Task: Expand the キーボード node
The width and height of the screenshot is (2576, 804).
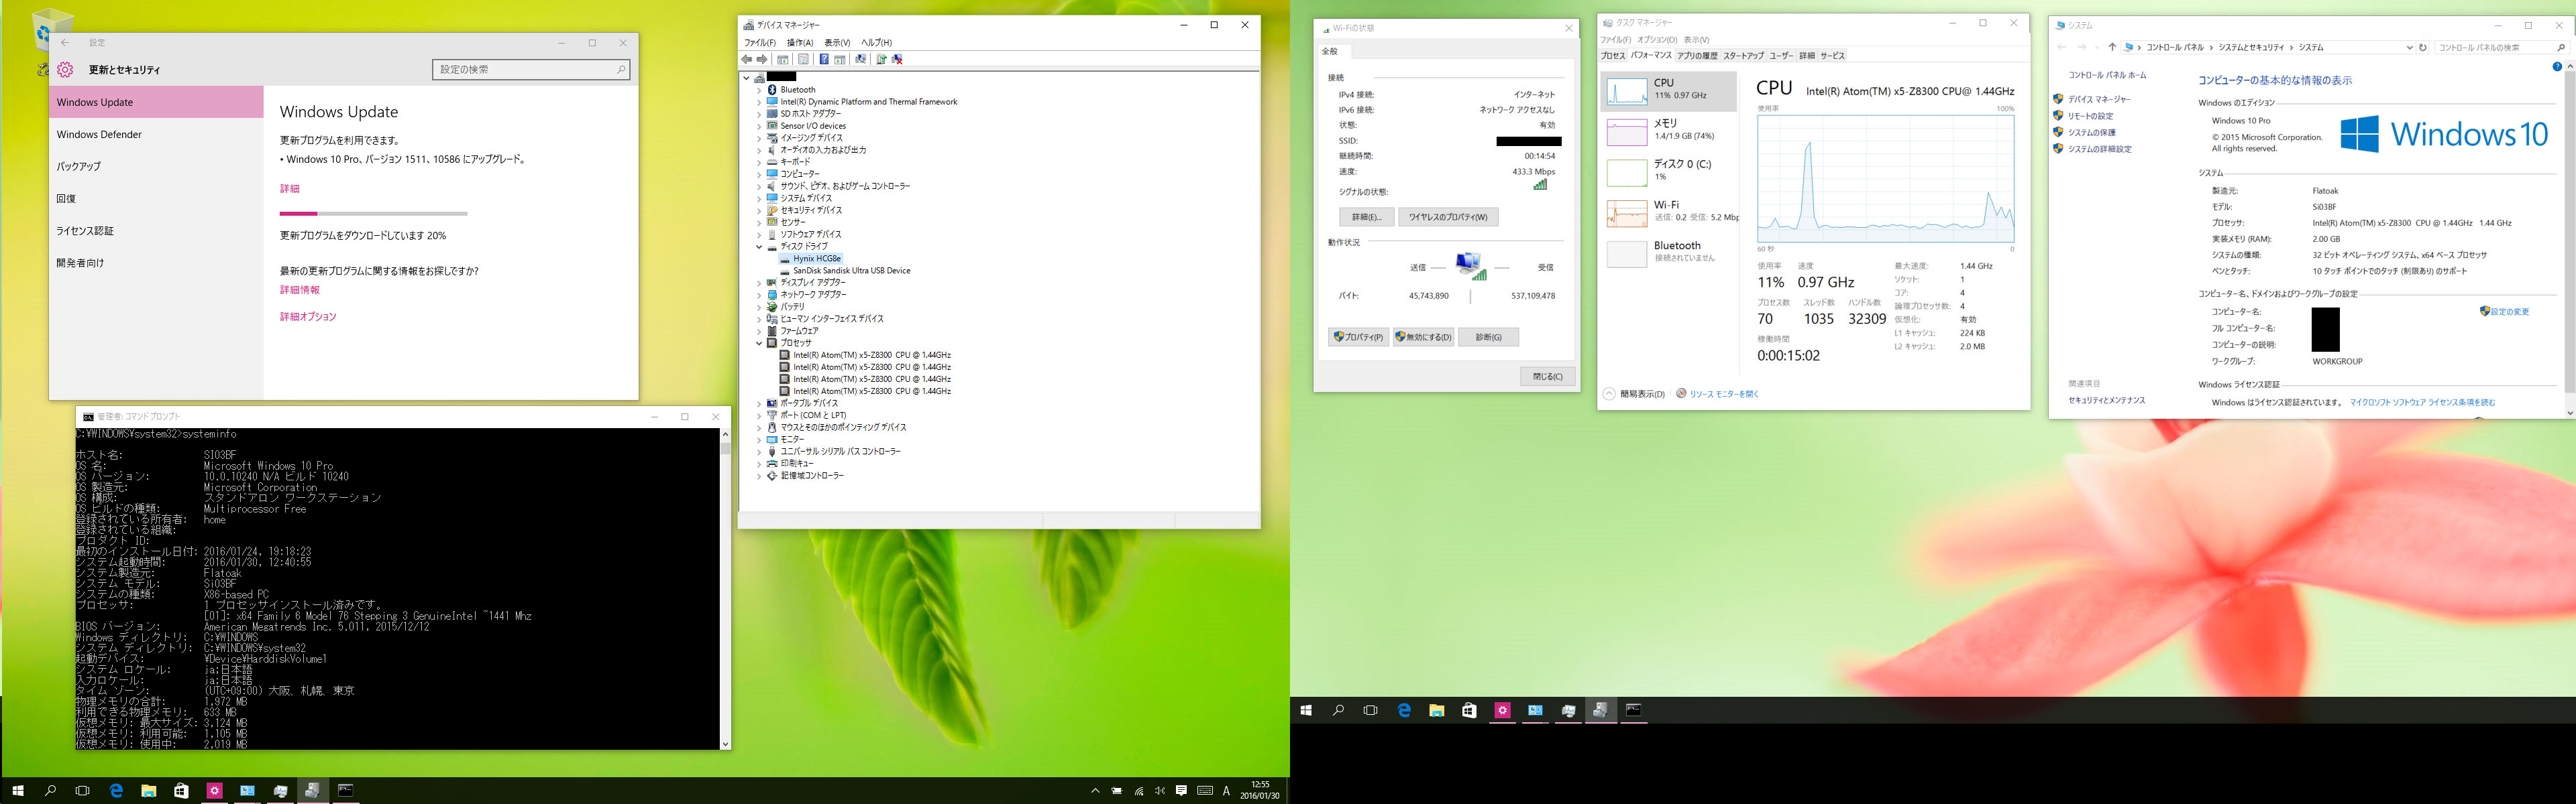Action: coord(759,161)
